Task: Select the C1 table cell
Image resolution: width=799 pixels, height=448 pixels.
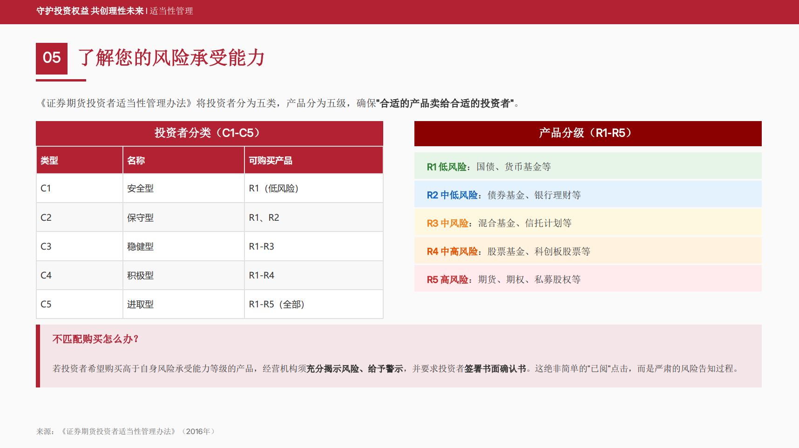Action: 80,188
